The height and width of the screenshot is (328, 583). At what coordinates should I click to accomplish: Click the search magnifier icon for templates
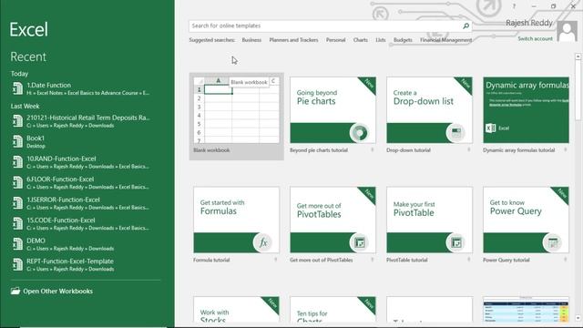point(465,26)
